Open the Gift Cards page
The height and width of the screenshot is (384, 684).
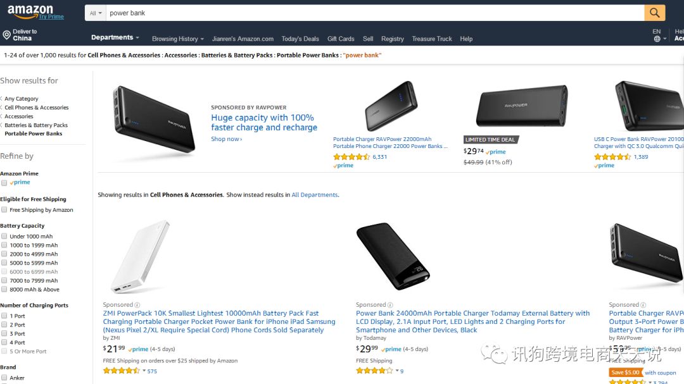point(341,39)
